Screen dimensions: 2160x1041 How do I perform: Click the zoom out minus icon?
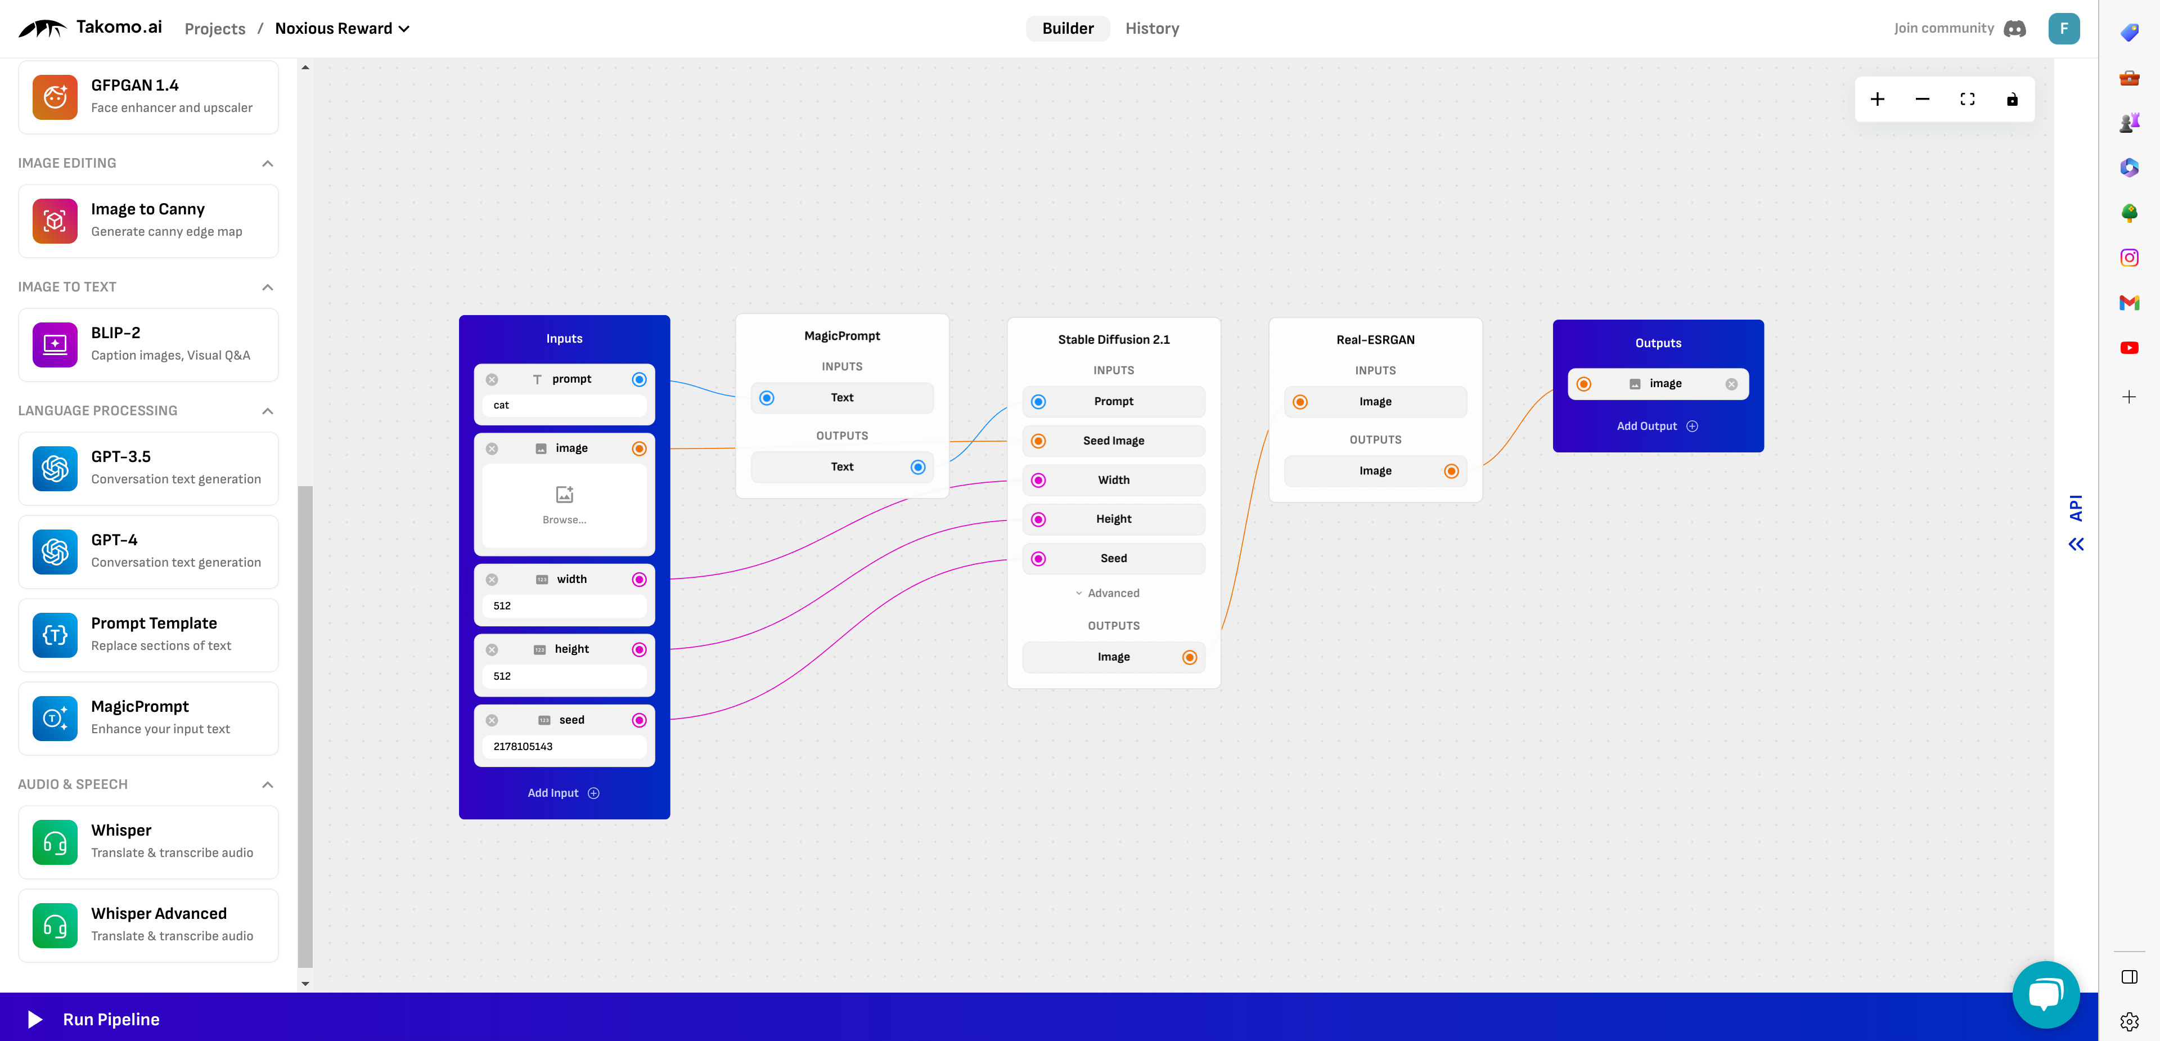click(1922, 99)
